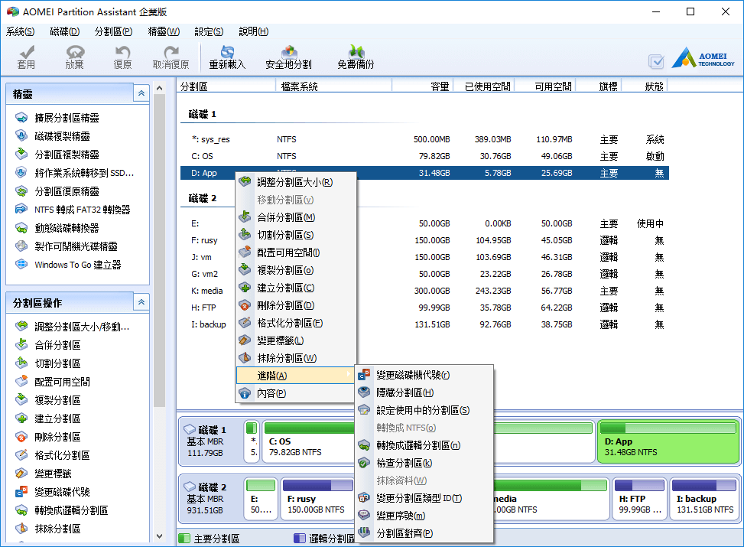Collapse the 分割區操作 panel with its chevron
This screenshot has width=744, height=547.
pos(141,302)
